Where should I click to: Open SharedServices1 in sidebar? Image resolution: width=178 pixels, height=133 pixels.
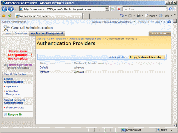tap(15, 108)
